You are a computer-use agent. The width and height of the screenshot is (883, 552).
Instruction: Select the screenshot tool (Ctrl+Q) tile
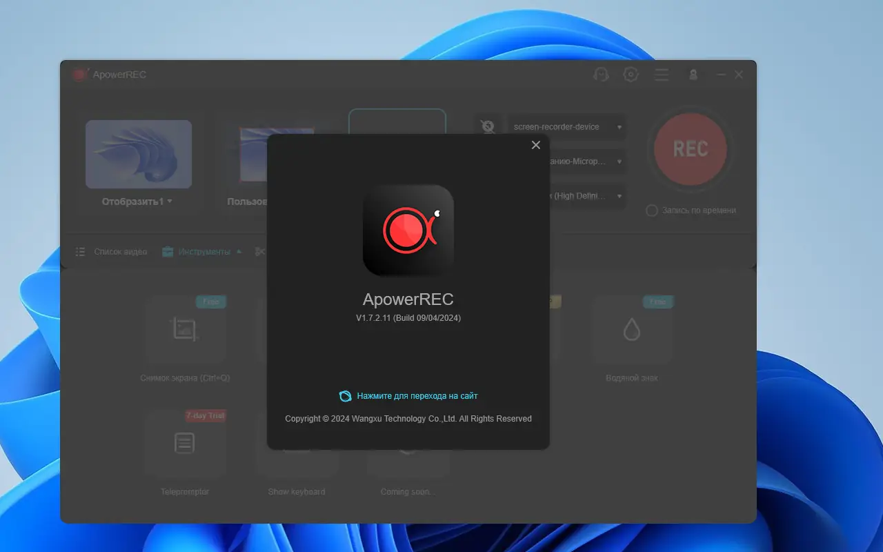point(186,330)
